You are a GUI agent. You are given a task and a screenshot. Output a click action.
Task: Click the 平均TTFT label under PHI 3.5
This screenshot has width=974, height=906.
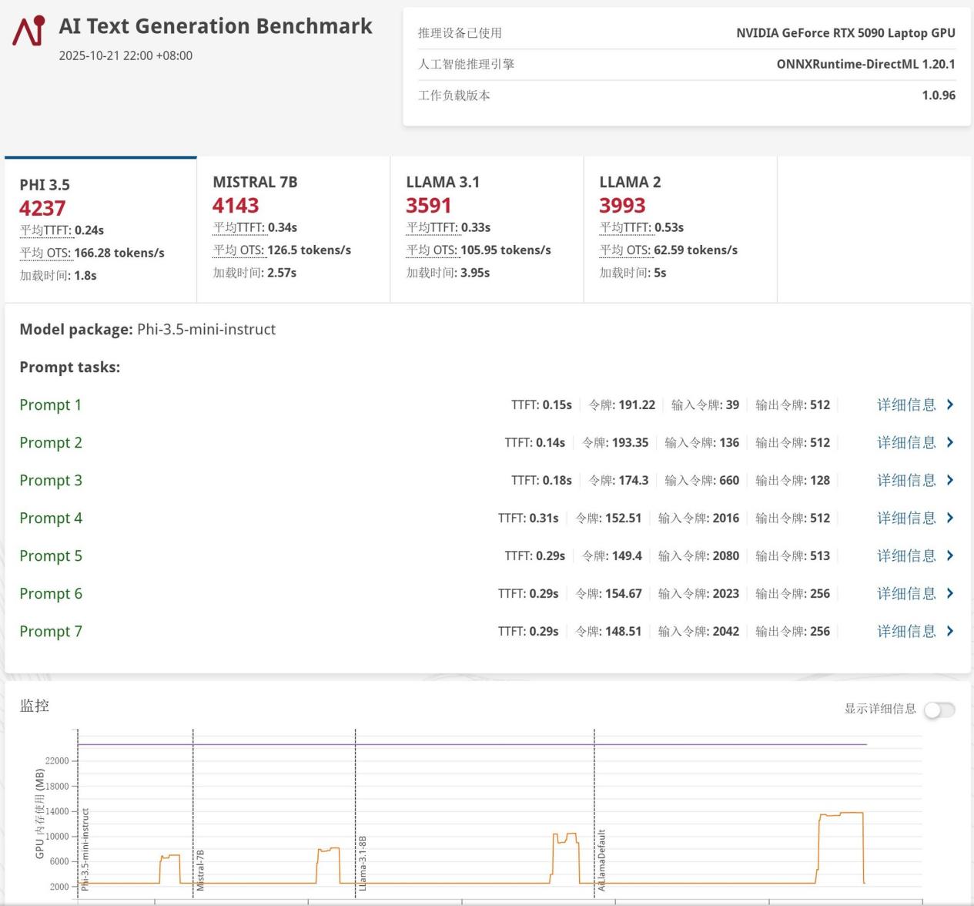[x=45, y=230]
